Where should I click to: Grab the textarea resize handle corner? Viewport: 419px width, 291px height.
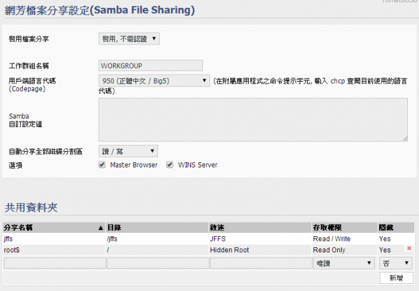click(405, 139)
